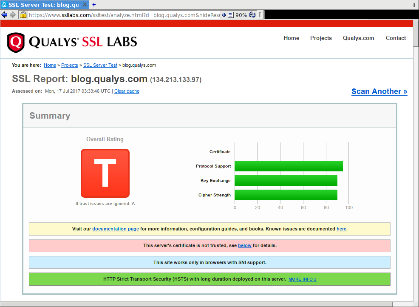419x307 pixels.
Task: Click Scan Another link
Action: click(379, 91)
